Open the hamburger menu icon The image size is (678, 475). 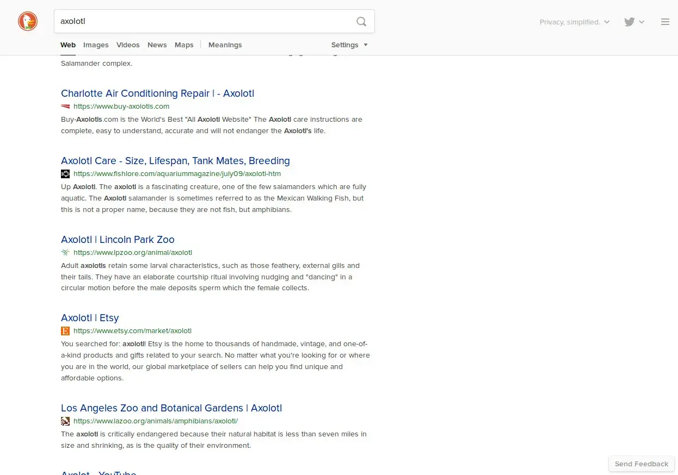(665, 22)
